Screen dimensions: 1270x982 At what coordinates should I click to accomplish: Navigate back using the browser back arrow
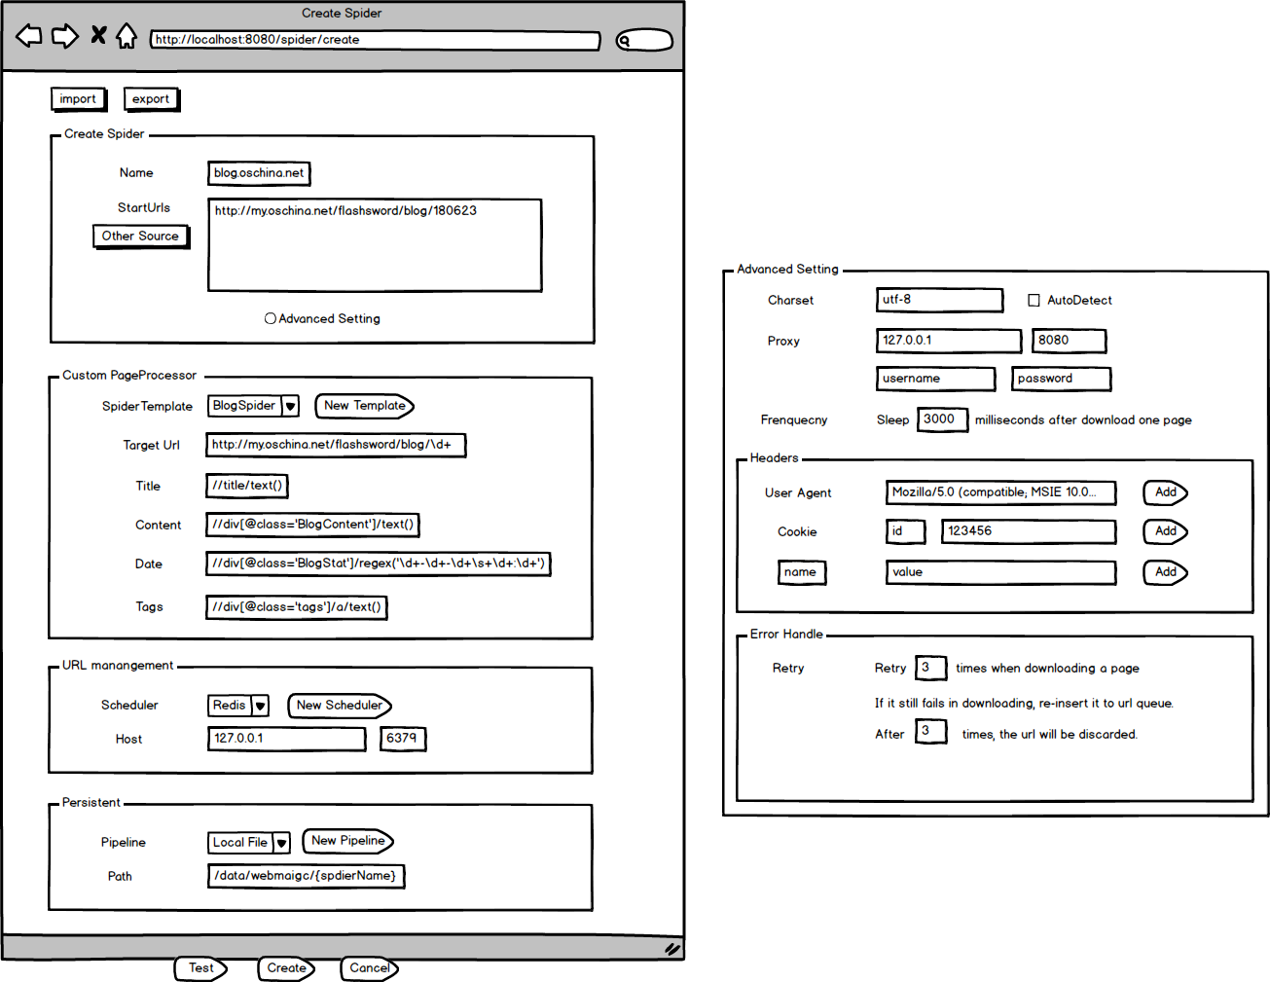(x=28, y=35)
